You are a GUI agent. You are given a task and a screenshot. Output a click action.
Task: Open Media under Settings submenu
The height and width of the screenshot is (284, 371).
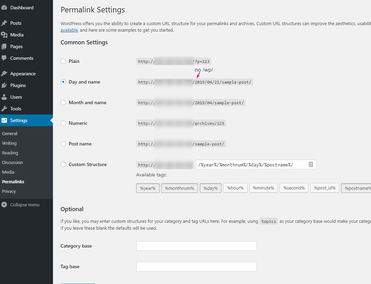click(8, 172)
